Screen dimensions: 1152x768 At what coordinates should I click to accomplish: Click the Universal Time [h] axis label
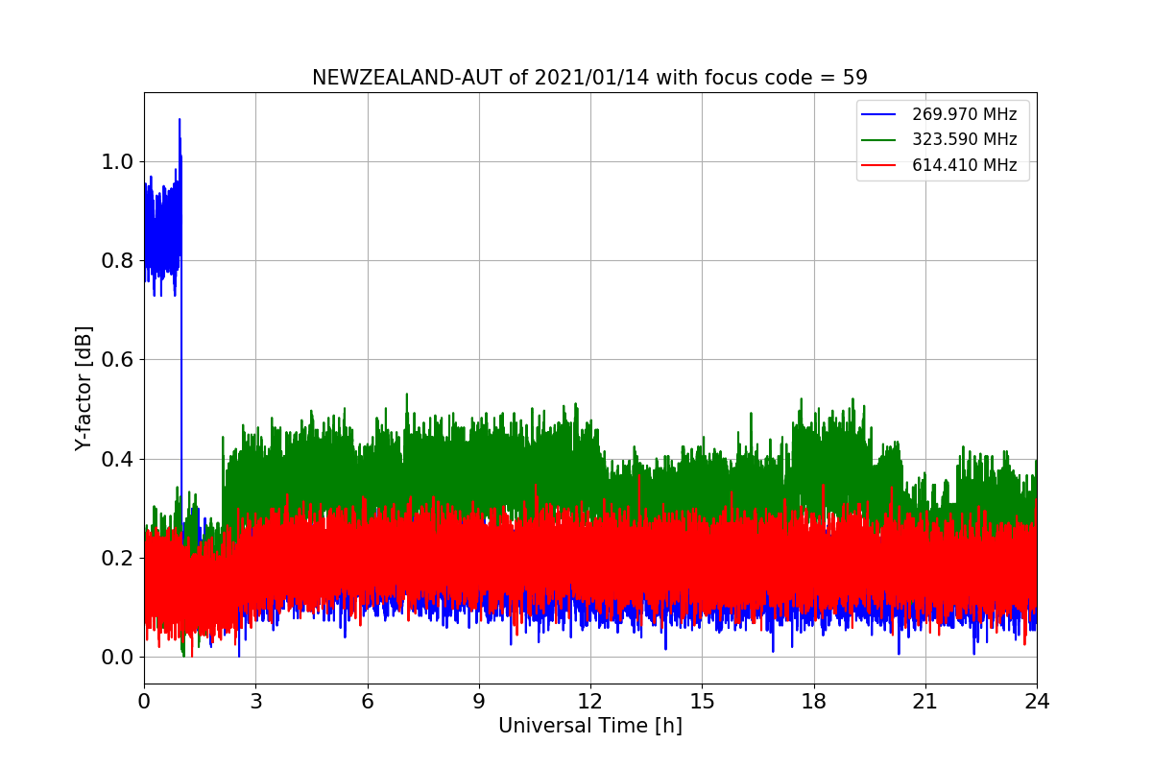point(589,727)
